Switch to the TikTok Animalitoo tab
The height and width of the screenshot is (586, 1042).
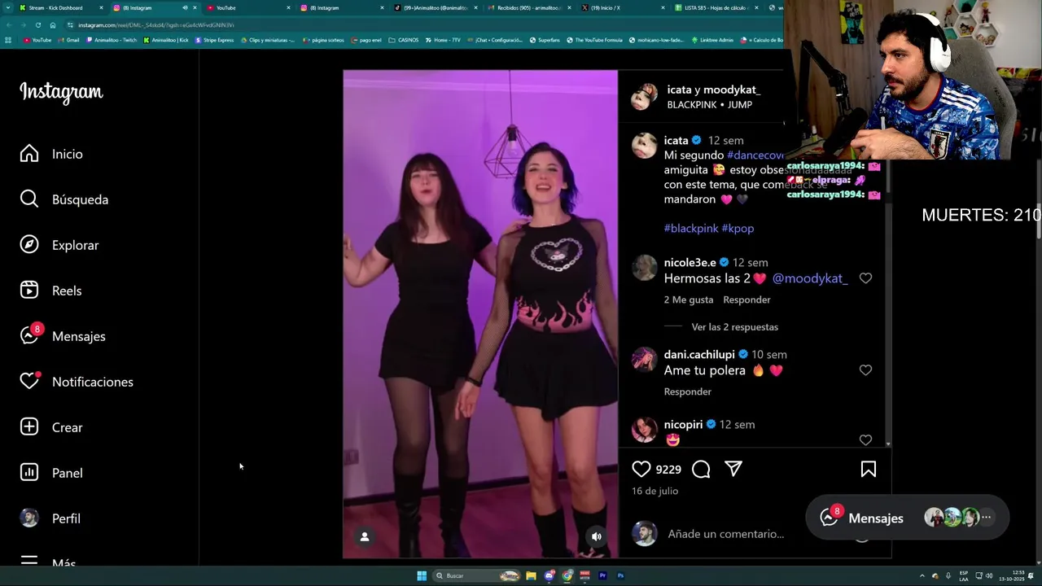436,7
